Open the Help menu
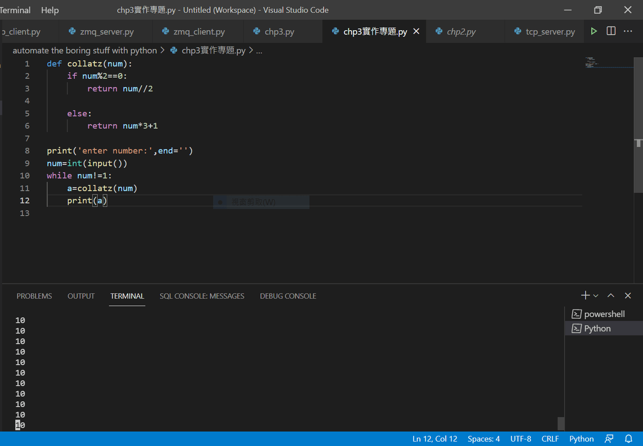The height and width of the screenshot is (446, 643). (x=49, y=10)
